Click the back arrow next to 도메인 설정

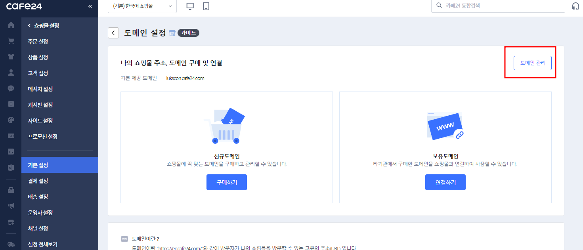click(x=113, y=32)
